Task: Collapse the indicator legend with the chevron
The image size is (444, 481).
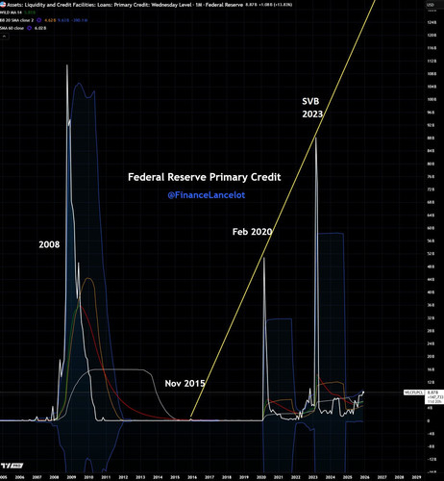Action: click(x=4, y=37)
